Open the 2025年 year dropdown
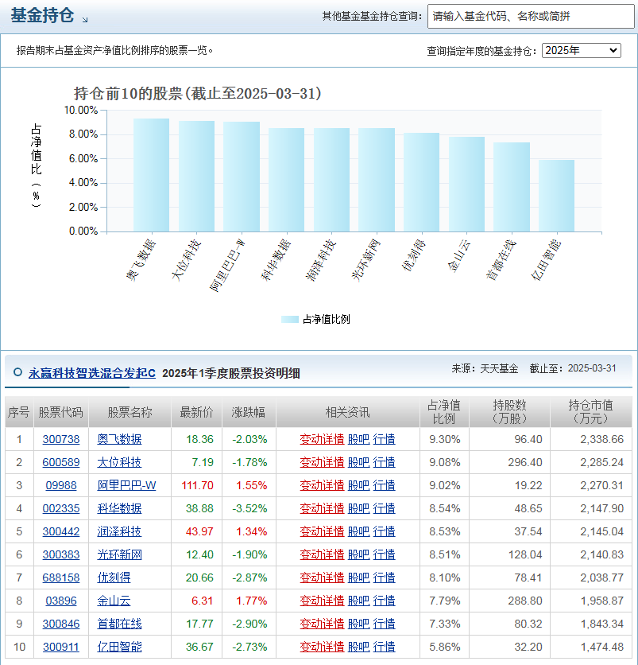 (x=582, y=50)
